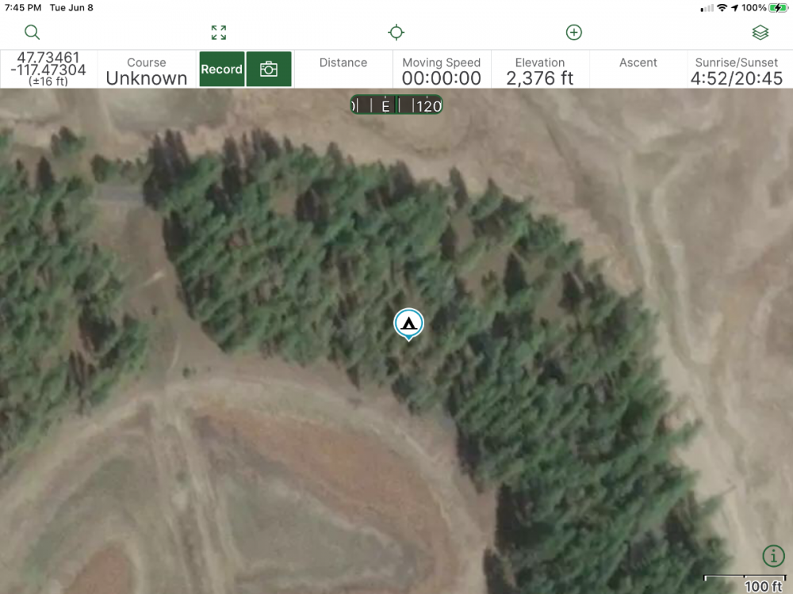Image resolution: width=793 pixels, height=594 pixels.
Task: Tap the Moving Speed stat cell
Action: pos(442,70)
